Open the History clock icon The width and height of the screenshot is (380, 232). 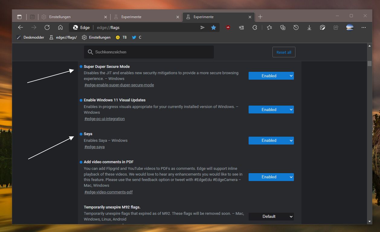click(296, 27)
